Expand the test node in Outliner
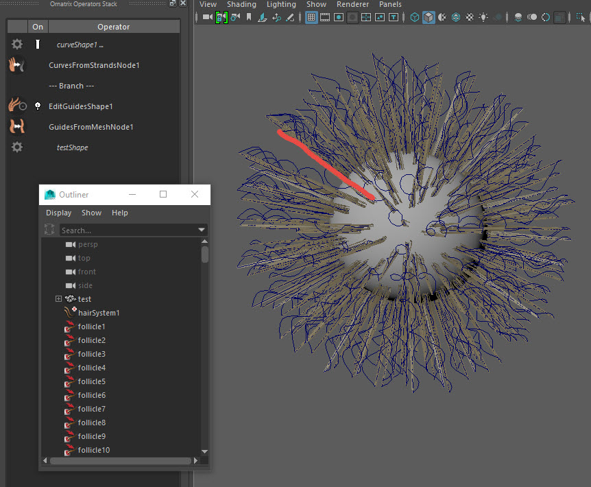The width and height of the screenshot is (591, 487). point(58,299)
